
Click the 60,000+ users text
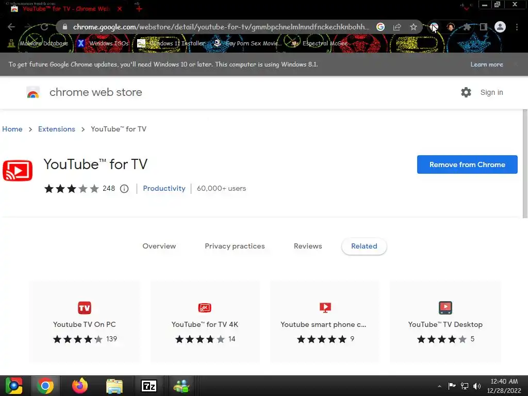221,189
